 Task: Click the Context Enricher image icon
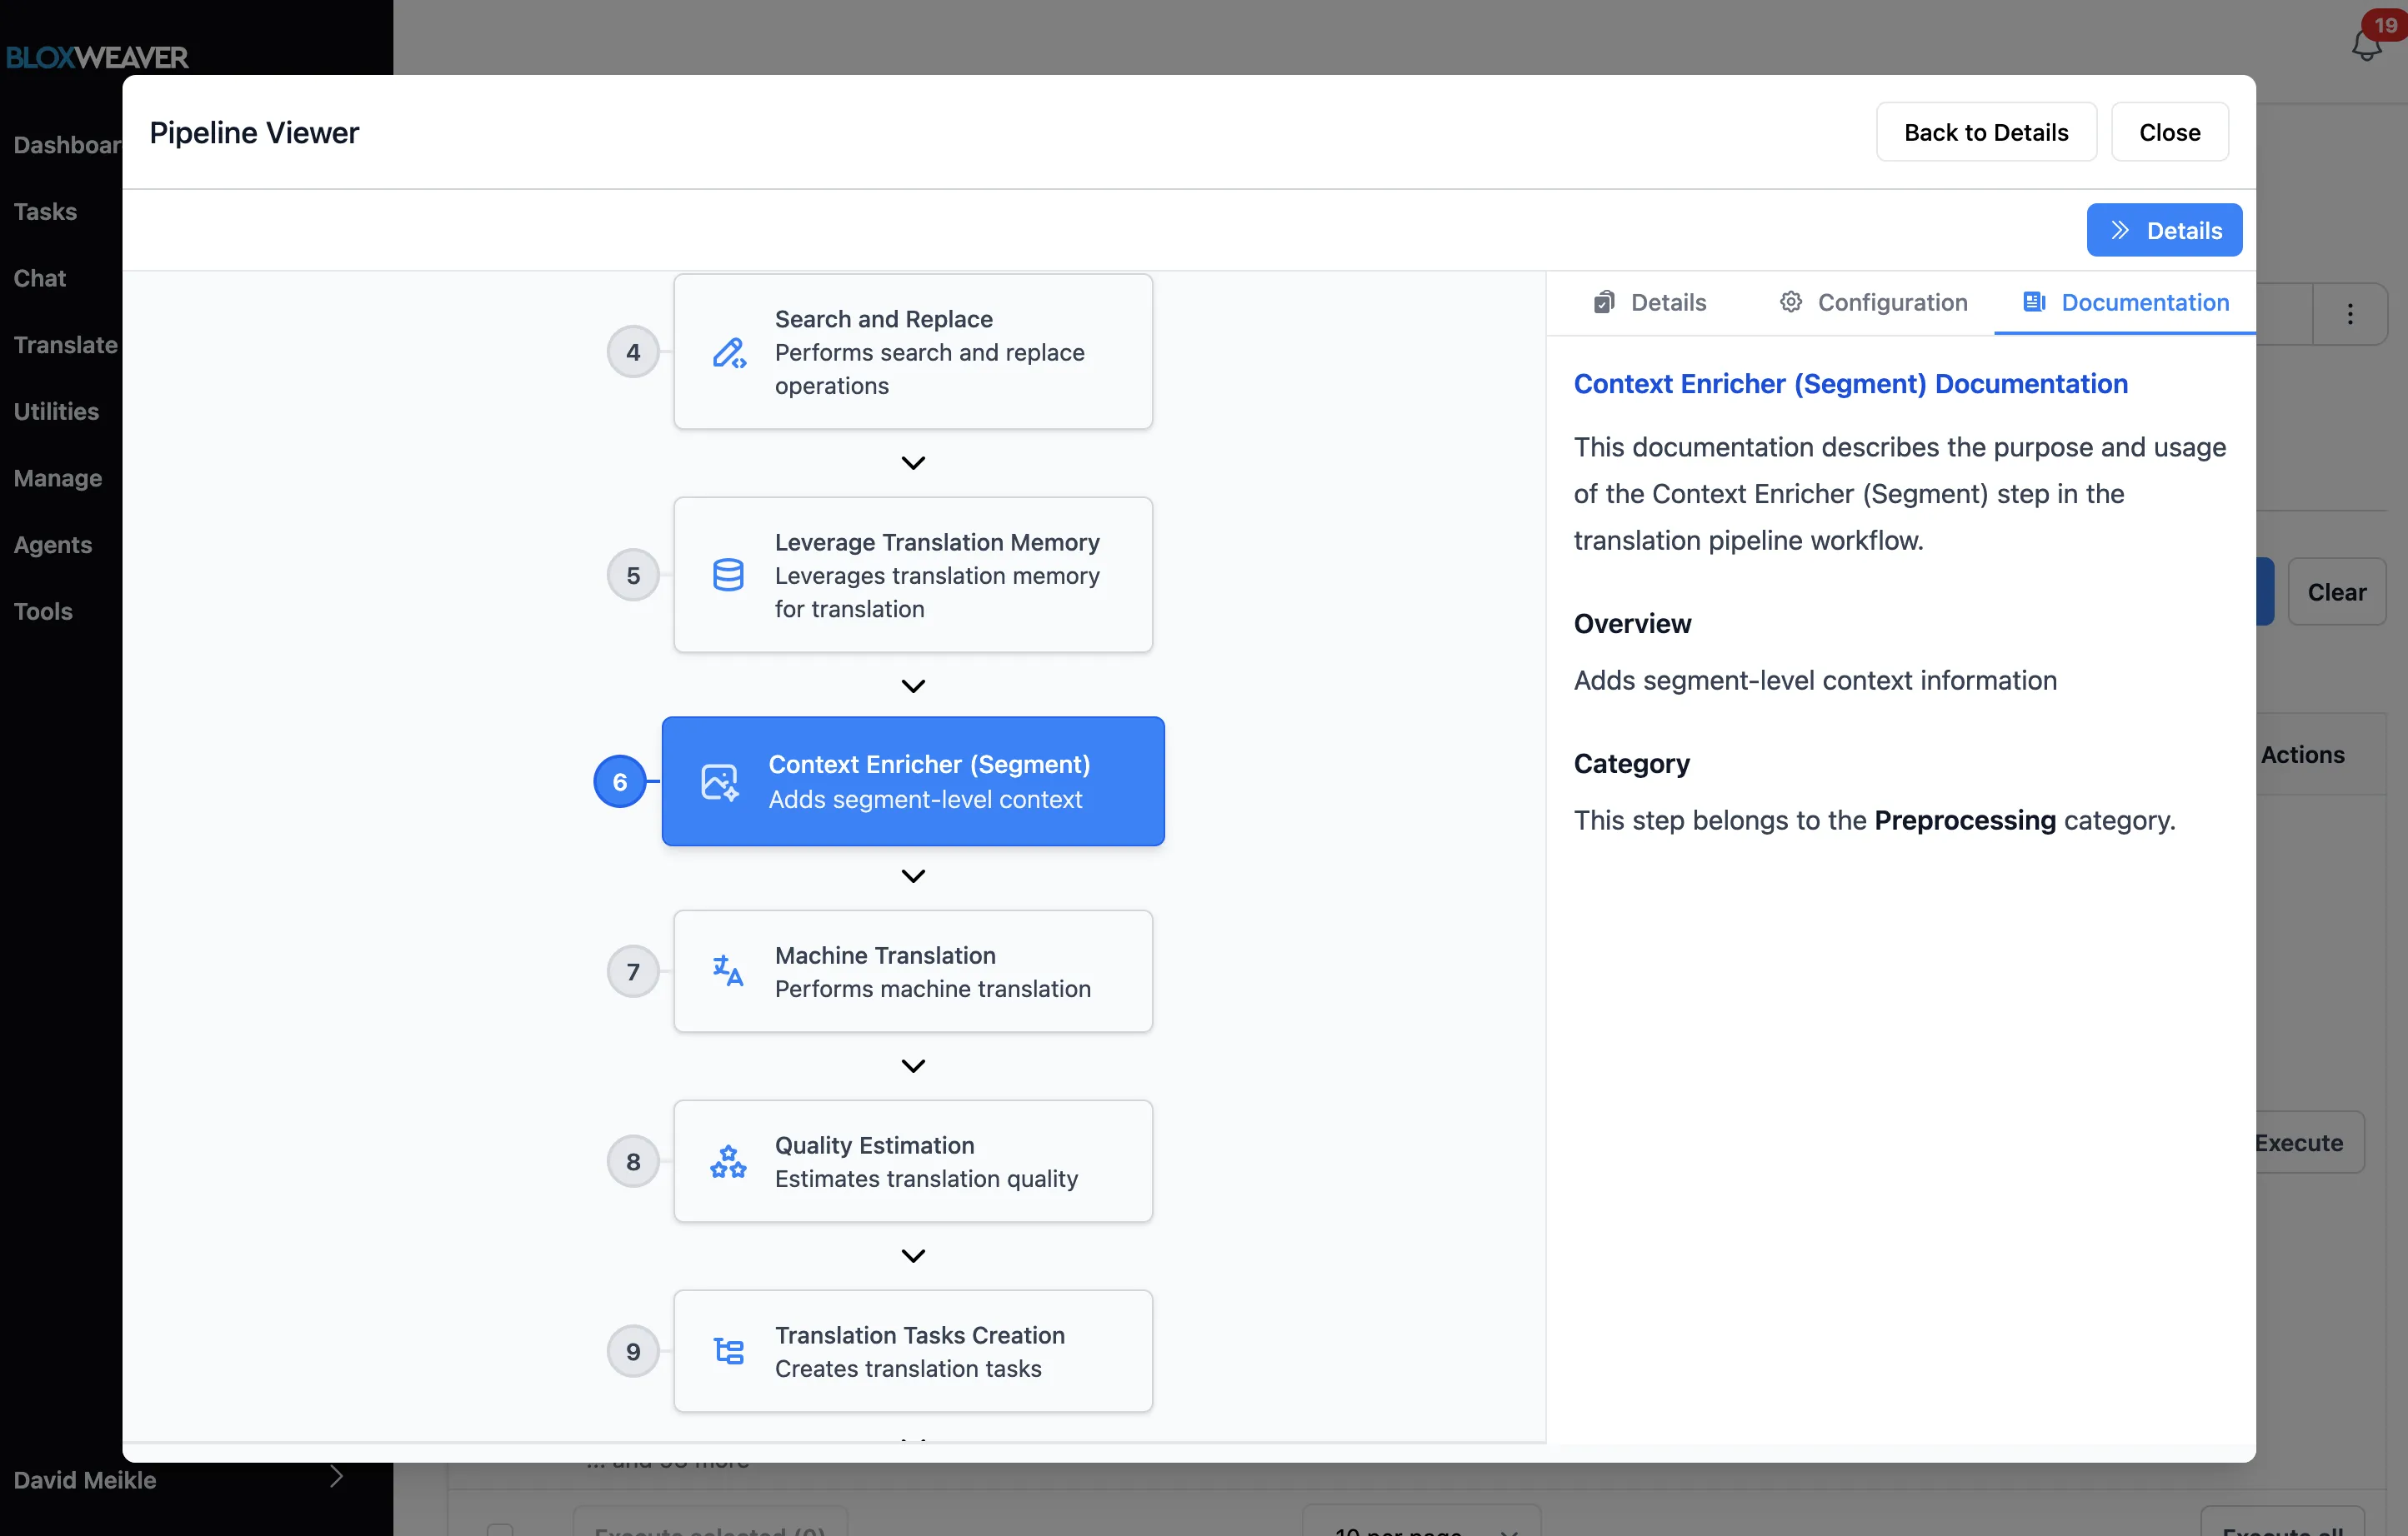click(x=719, y=781)
